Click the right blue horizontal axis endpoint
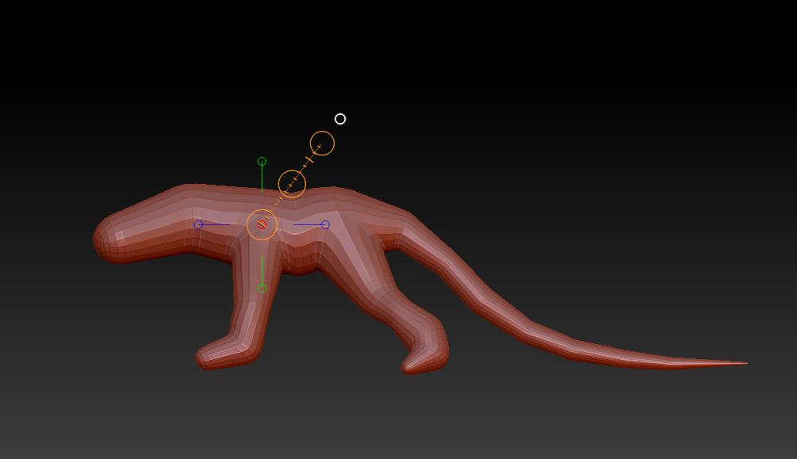Viewport: 797px width, 459px height. click(325, 224)
